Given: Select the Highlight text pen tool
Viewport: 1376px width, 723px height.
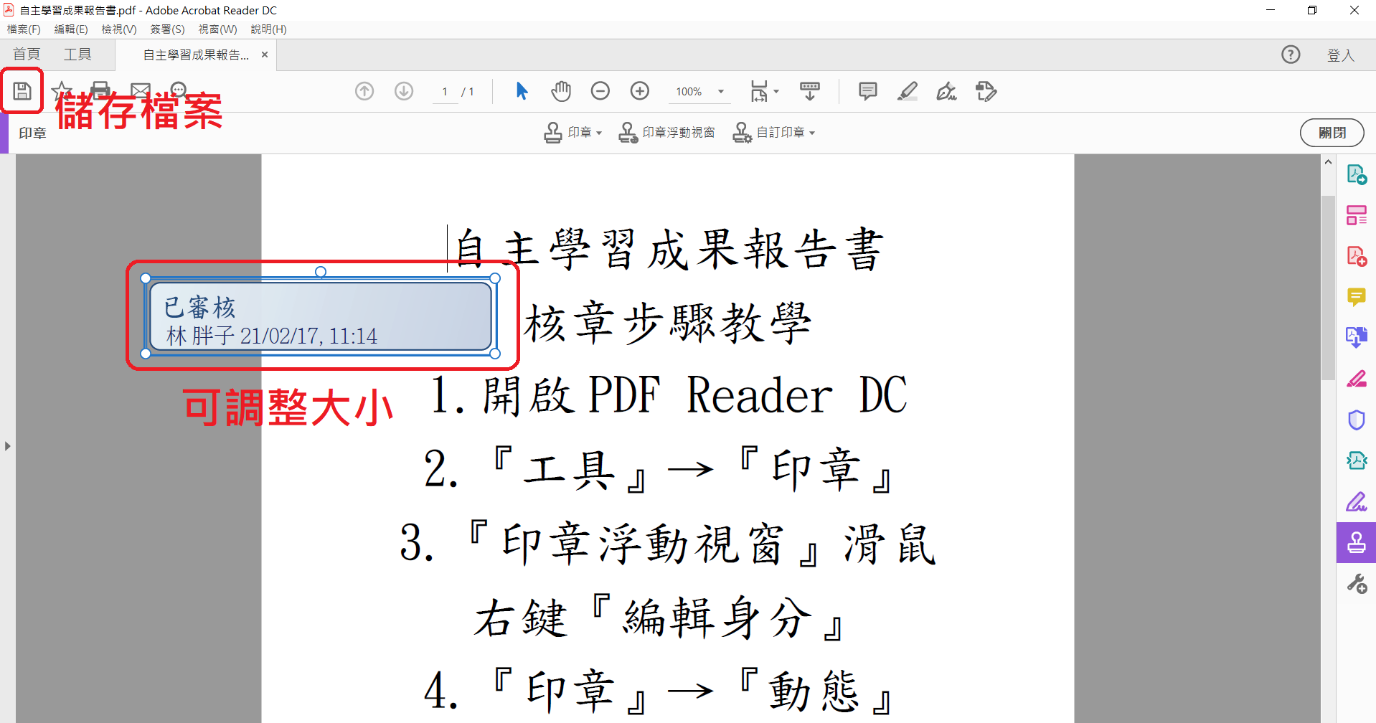Looking at the screenshot, I should pos(908,91).
